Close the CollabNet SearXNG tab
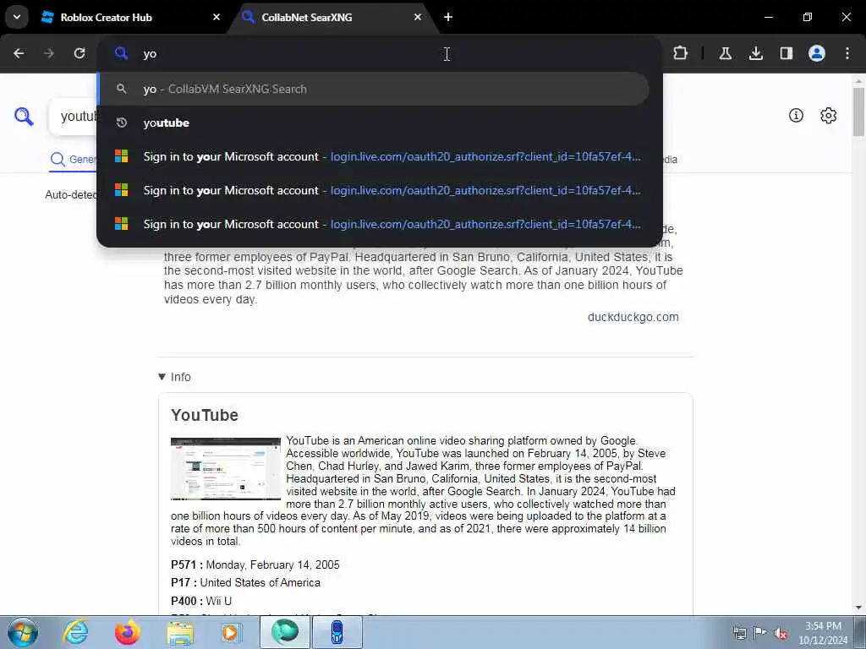The image size is (866, 649). 418,17
